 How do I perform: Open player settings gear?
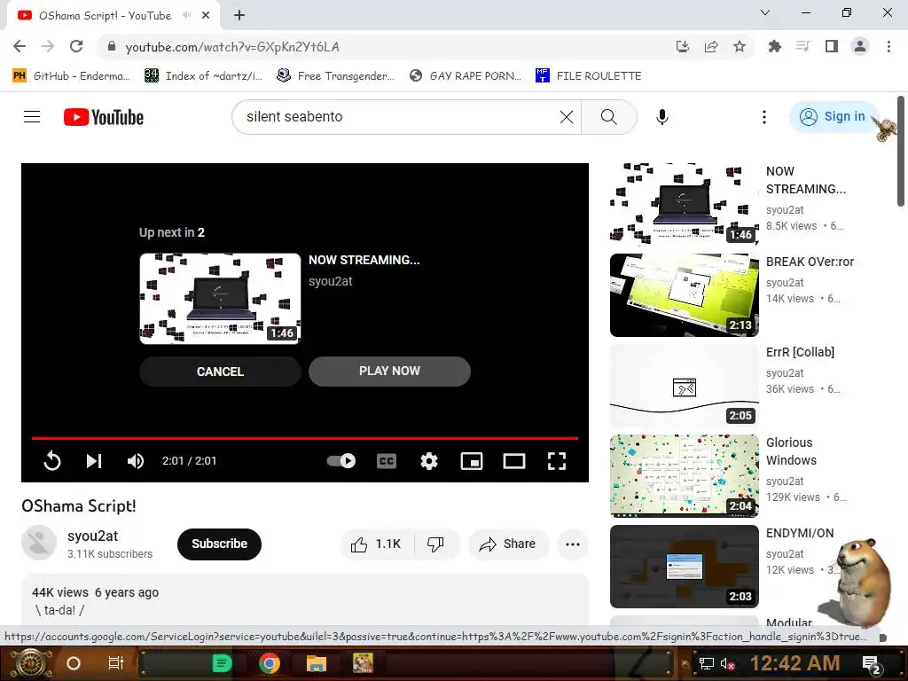428,461
